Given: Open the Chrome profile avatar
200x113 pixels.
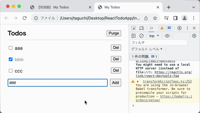Looking at the screenshot, I should [x=184, y=18].
